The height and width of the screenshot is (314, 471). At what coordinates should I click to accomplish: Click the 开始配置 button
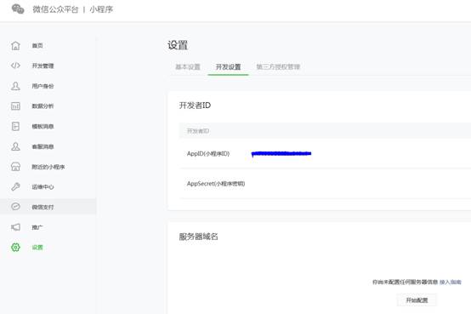pyautogui.click(x=417, y=300)
